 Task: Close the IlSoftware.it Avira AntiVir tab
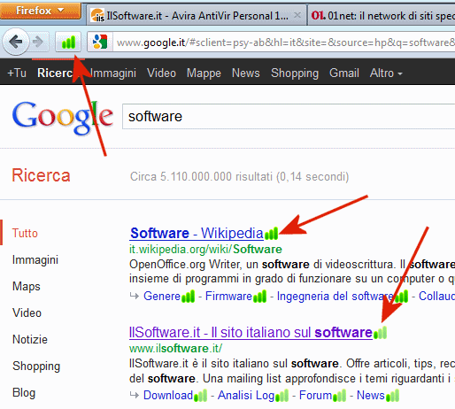click(x=297, y=15)
